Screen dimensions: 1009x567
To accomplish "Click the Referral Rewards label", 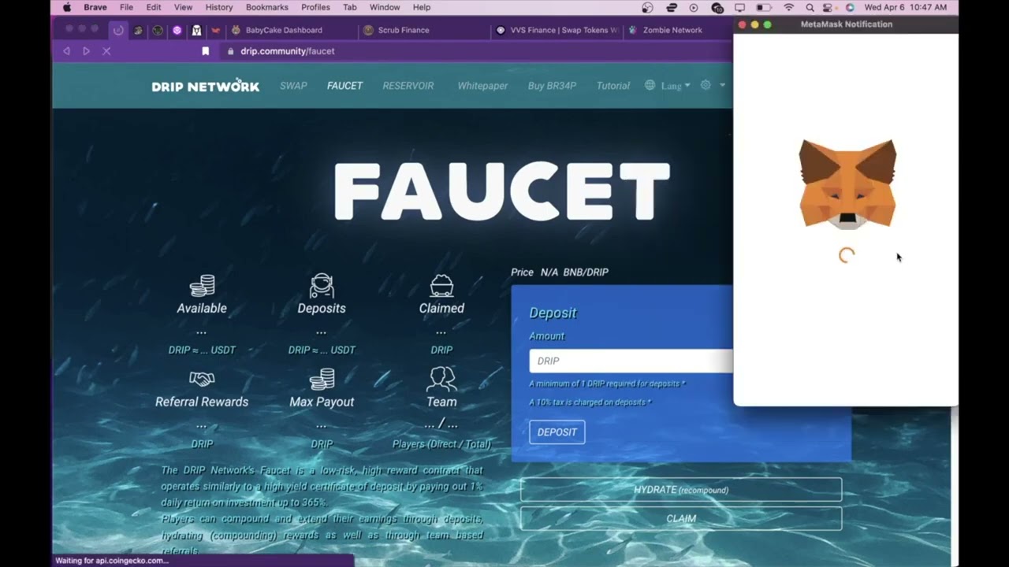I will (x=202, y=402).
